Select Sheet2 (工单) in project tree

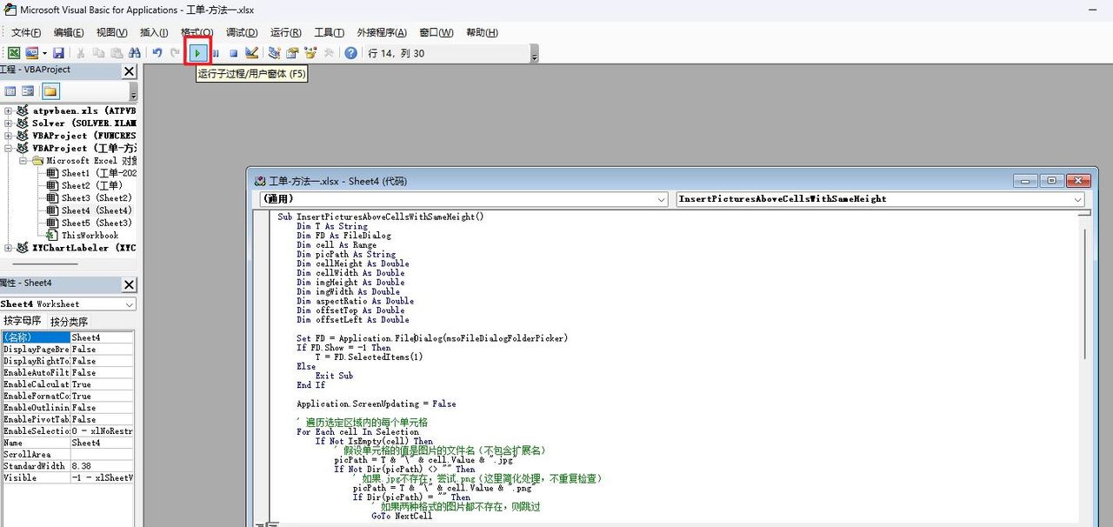(85, 185)
